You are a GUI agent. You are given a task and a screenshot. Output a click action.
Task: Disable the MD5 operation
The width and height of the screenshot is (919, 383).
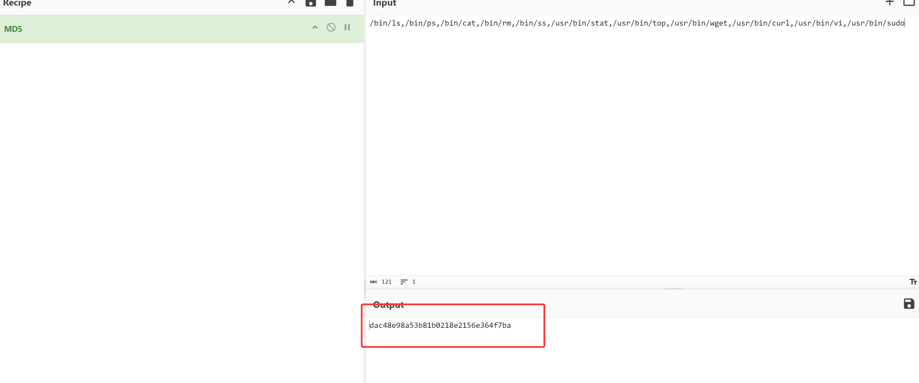(331, 28)
